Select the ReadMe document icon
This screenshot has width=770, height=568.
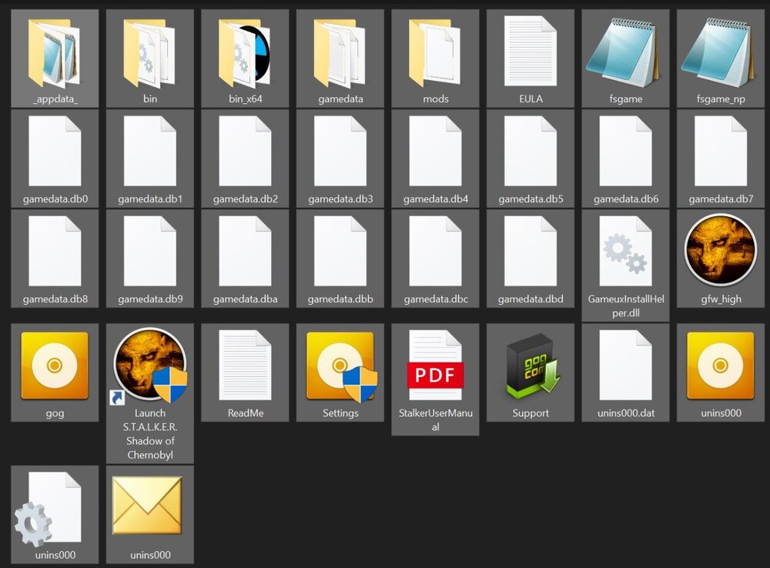coord(245,365)
